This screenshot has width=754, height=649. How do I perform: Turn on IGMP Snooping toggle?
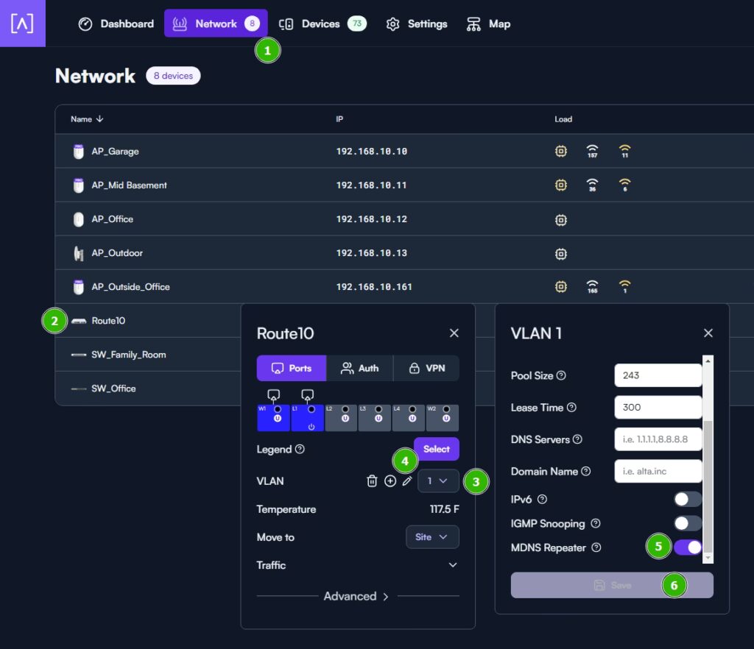coord(688,523)
